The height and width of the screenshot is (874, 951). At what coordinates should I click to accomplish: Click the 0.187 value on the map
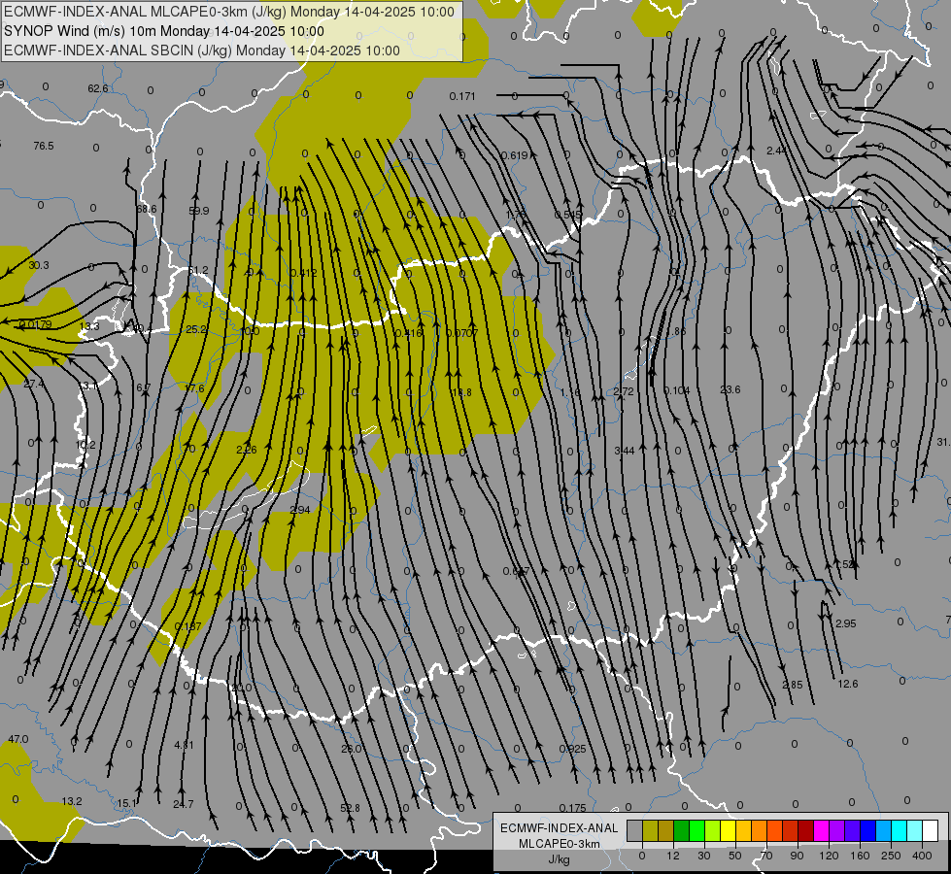tap(188, 626)
